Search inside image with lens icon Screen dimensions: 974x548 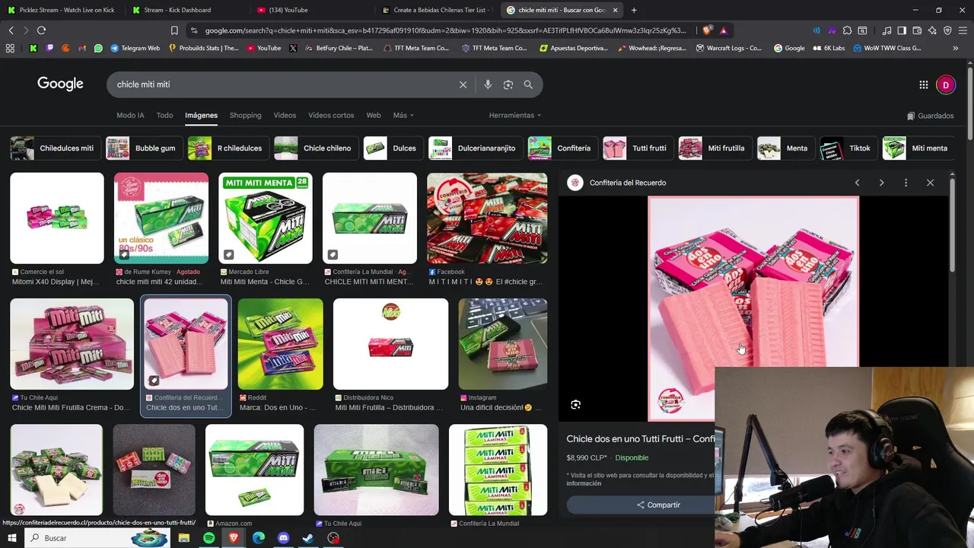pos(575,405)
